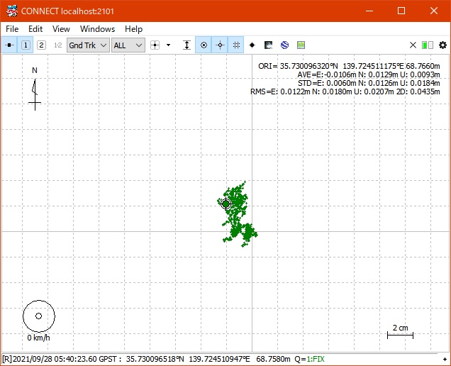Viewport: 451px width, 366px height.
Task: Toggle the center-on-current-position icon
Action: (204, 45)
